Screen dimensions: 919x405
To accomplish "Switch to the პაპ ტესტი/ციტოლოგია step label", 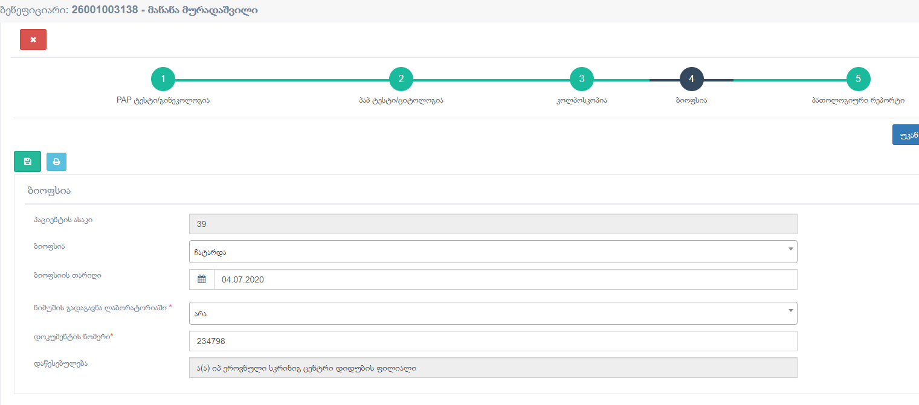I will pos(401,101).
